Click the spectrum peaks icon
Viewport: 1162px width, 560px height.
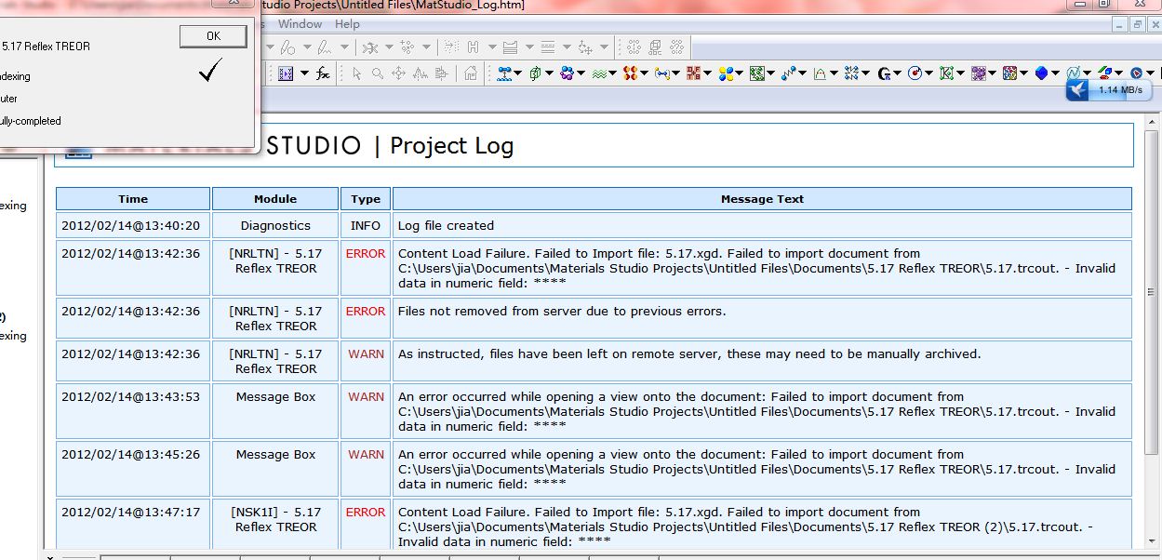421,73
